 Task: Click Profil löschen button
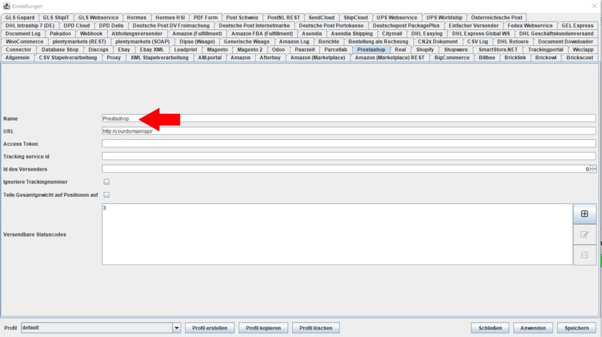tap(316, 328)
